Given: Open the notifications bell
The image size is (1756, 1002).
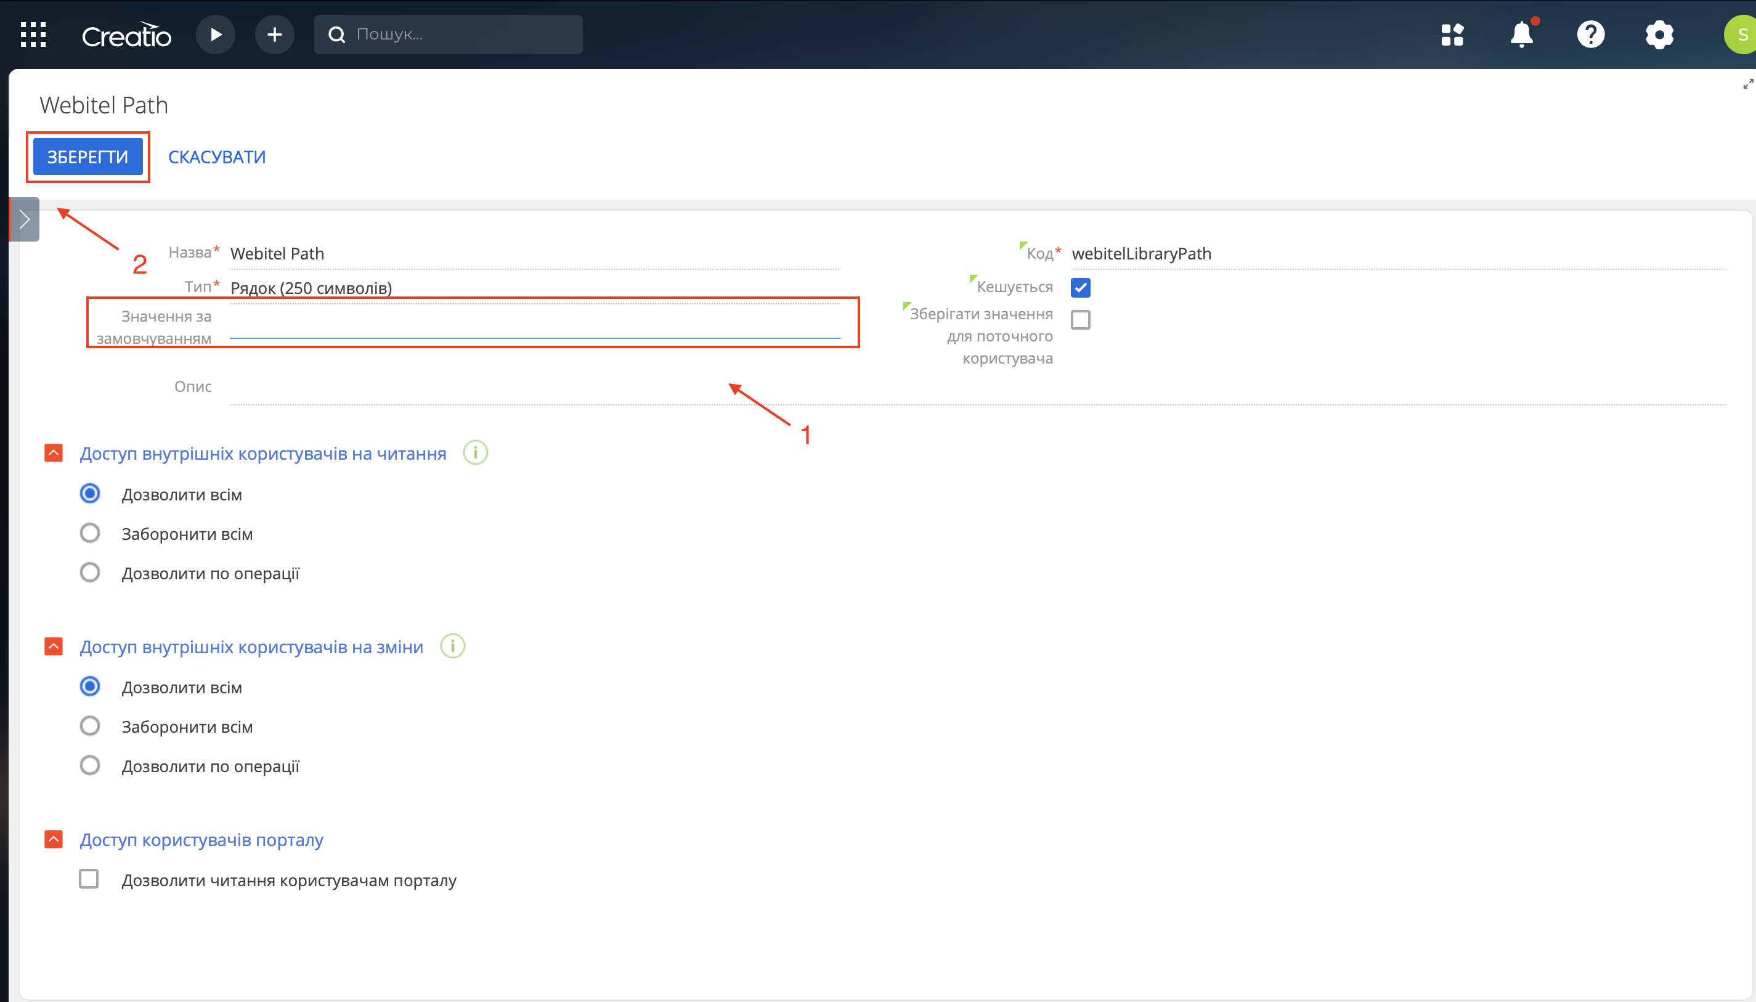Looking at the screenshot, I should click(1522, 34).
